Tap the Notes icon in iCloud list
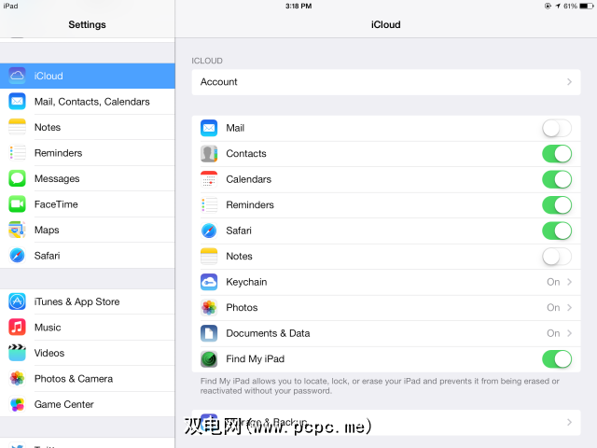597x448 pixels. tap(209, 256)
